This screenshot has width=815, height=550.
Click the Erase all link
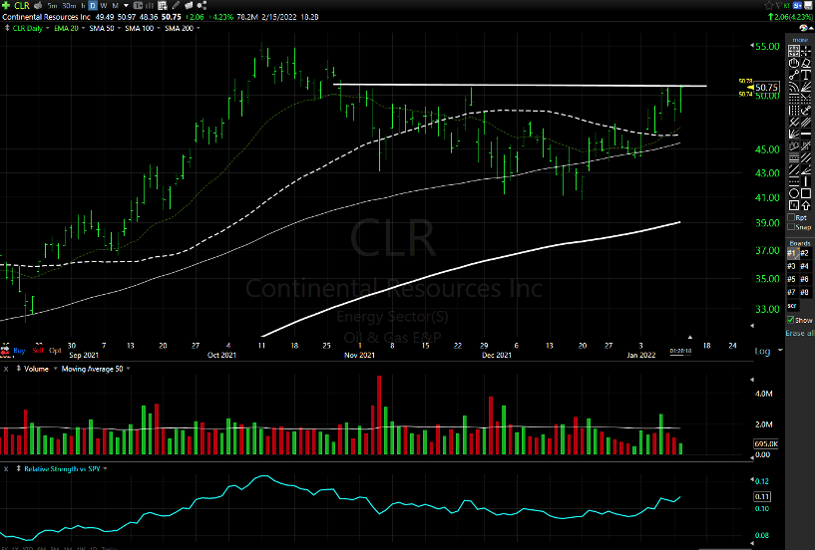[800, 333]
